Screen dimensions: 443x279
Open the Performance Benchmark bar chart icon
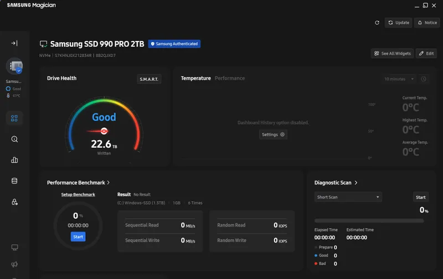pos(14,160)
